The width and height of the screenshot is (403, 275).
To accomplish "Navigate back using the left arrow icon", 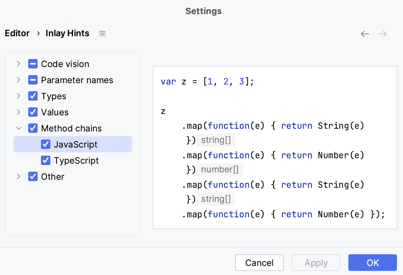I will 365,34.
